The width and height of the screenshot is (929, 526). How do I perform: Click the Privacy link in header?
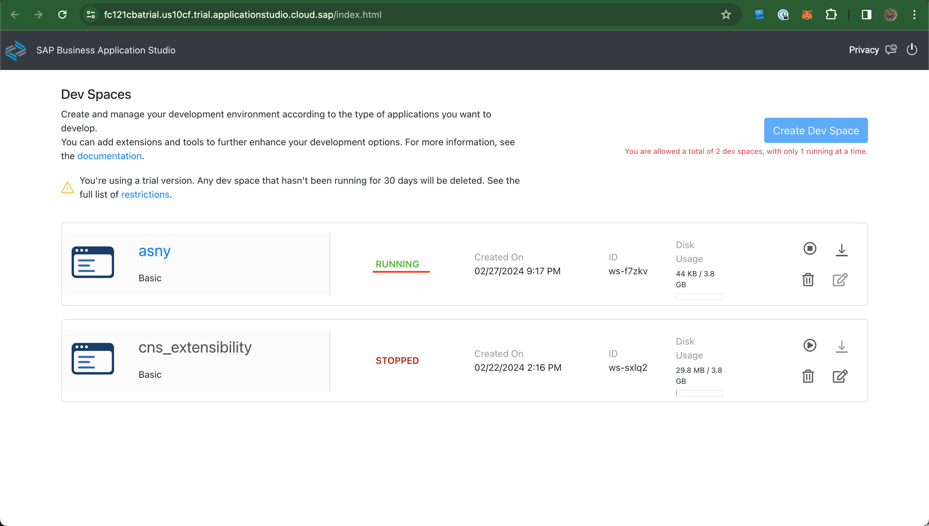pos(864,50)
